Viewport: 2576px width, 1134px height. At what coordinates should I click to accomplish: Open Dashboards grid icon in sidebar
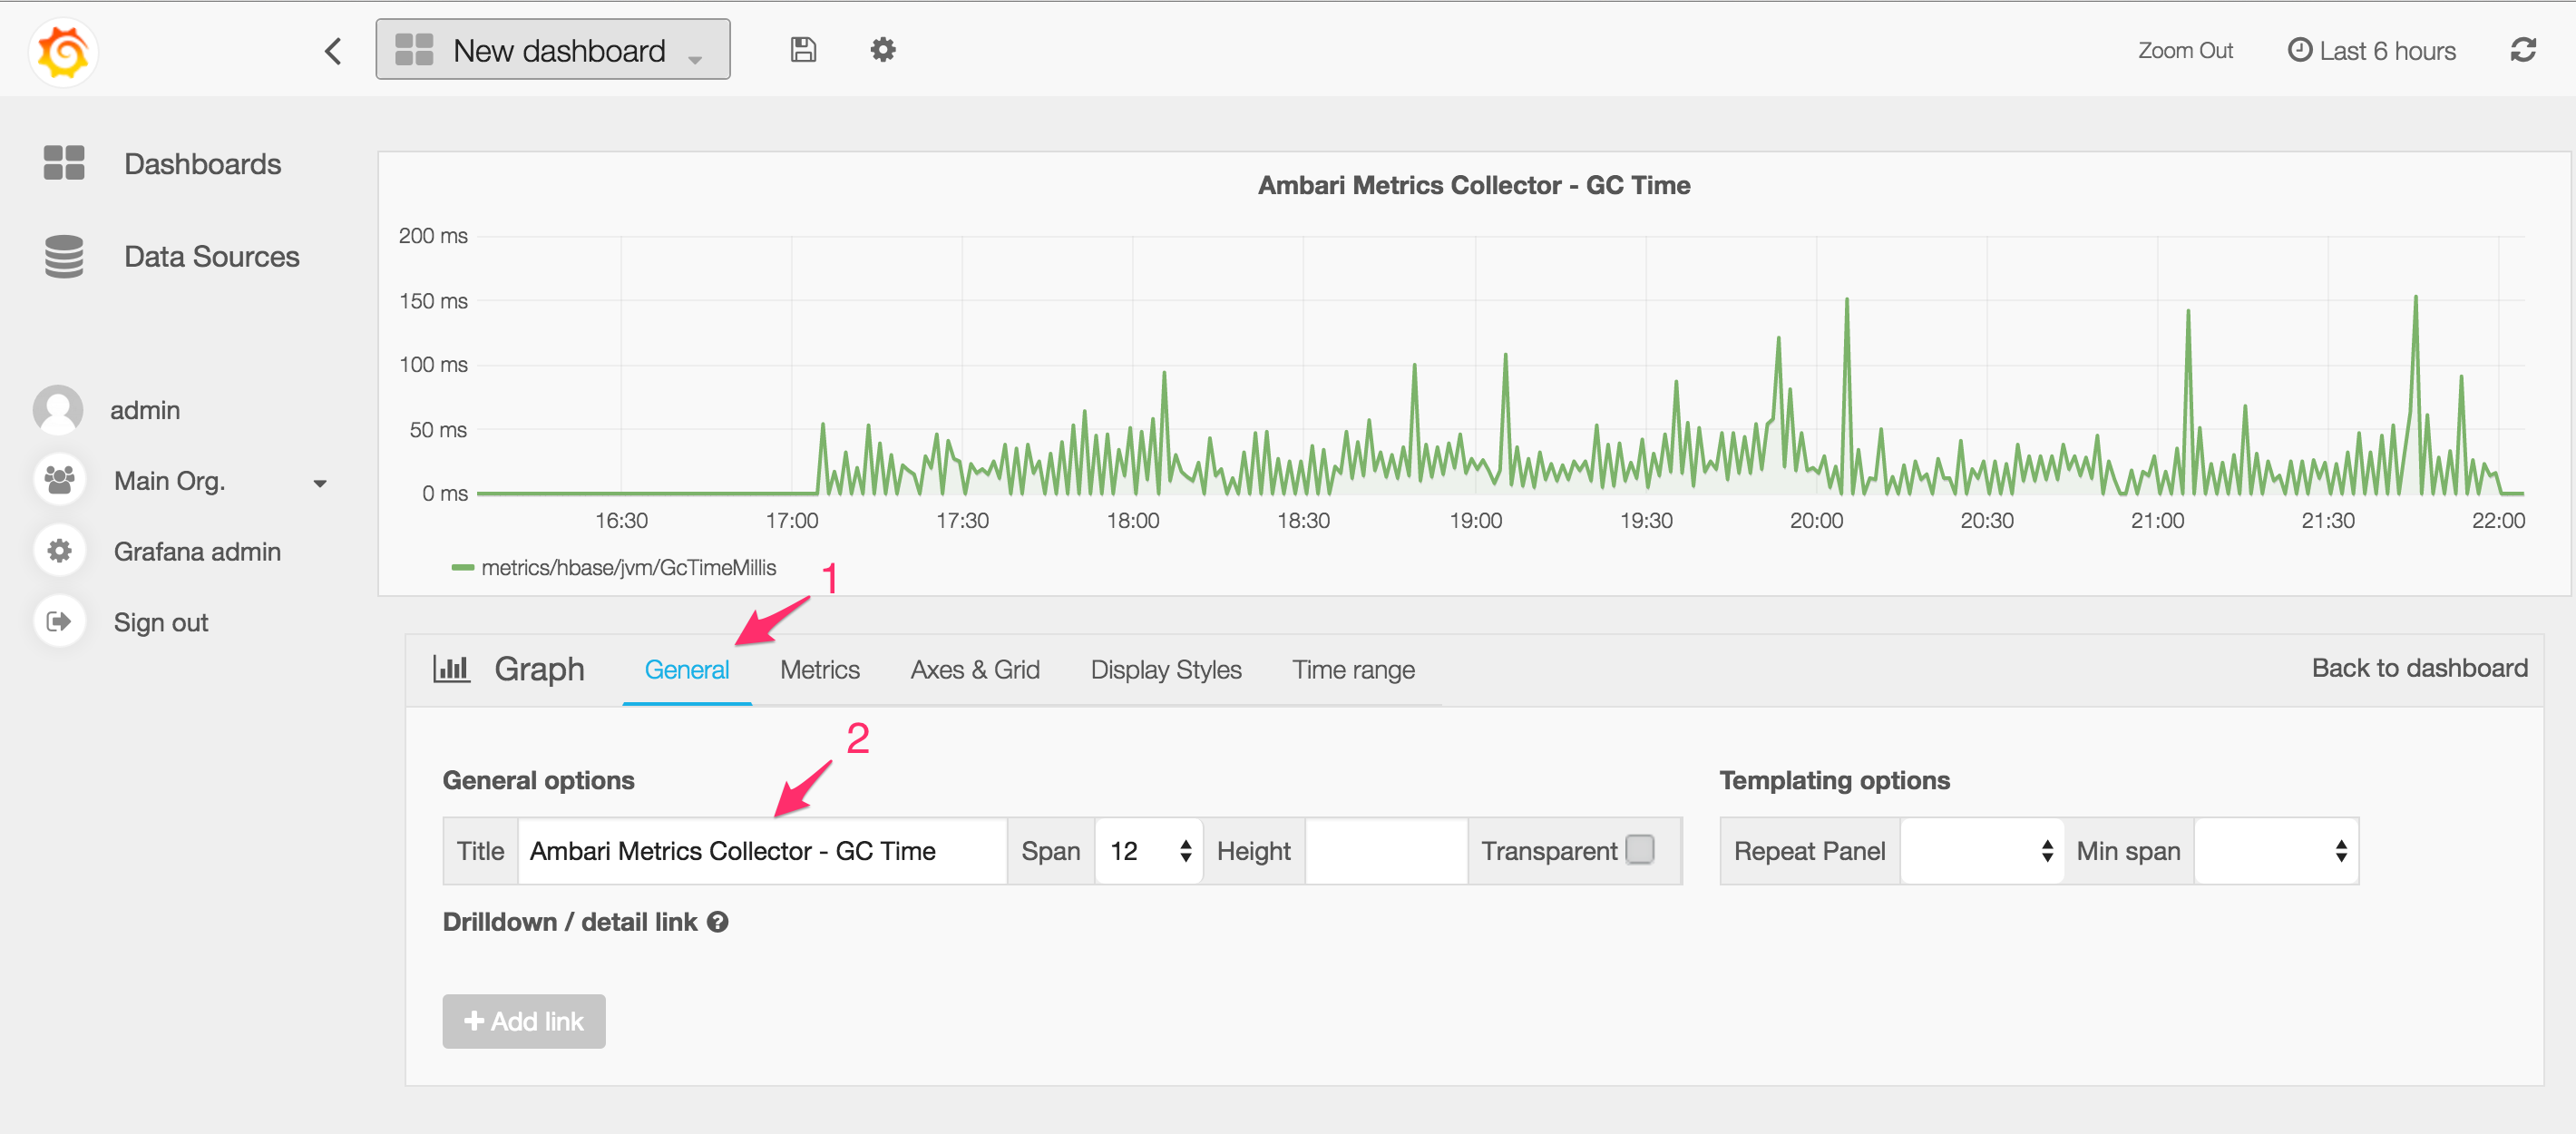[x=64, y=163]
